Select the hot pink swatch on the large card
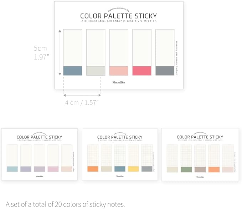This screenshot has height=209, width=242. (142, 71)
